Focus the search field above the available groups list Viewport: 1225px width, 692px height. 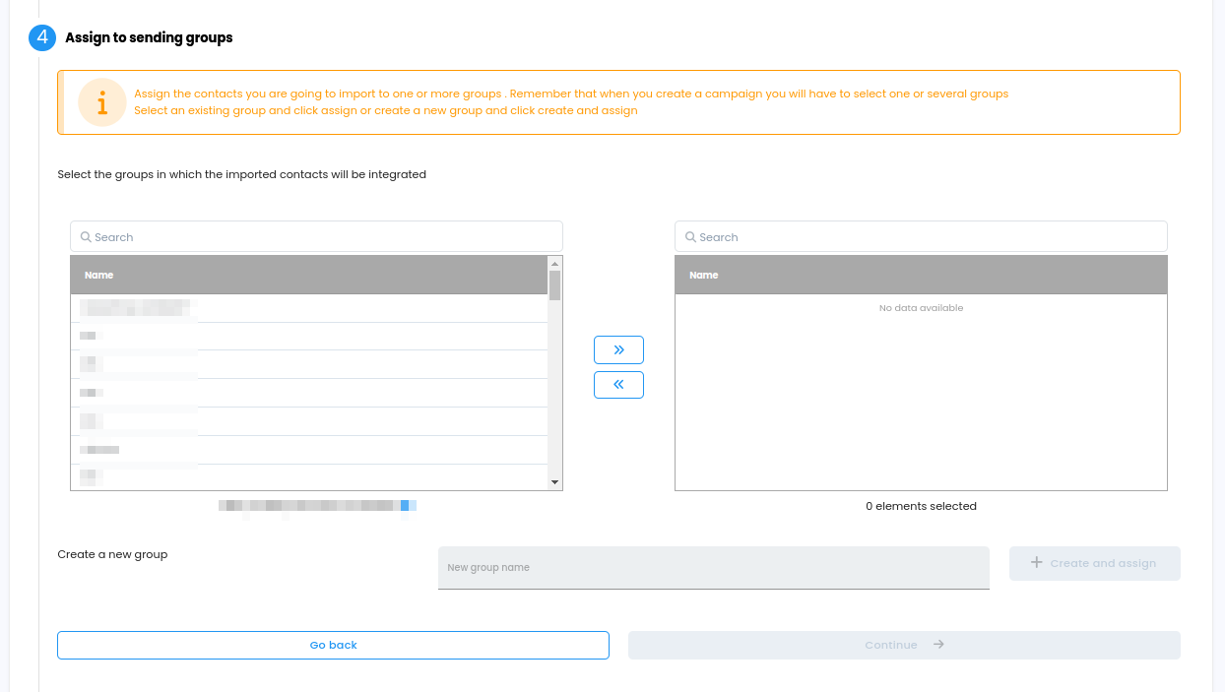(x=325, y=237)
